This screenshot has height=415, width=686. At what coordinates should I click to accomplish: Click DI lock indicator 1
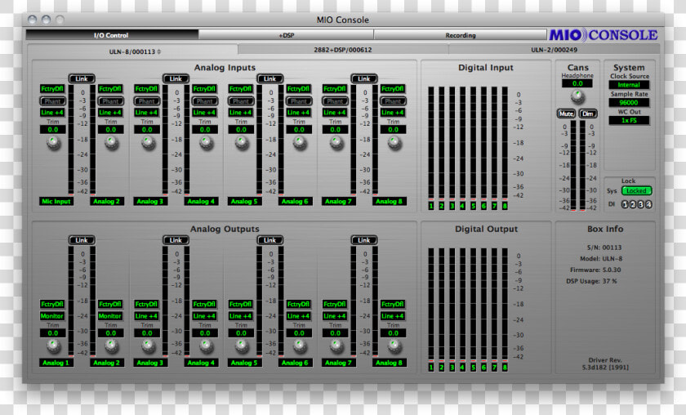tap(626, 204)
